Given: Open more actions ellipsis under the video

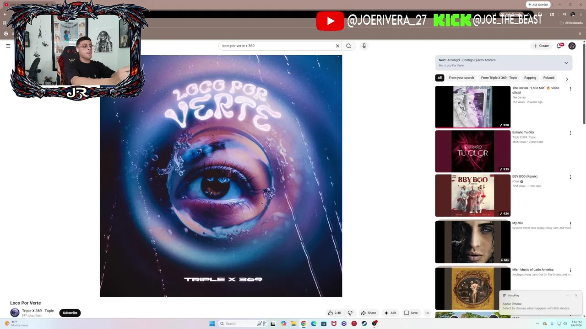Looking at the screenshot, I should click(x=427, y=313).
